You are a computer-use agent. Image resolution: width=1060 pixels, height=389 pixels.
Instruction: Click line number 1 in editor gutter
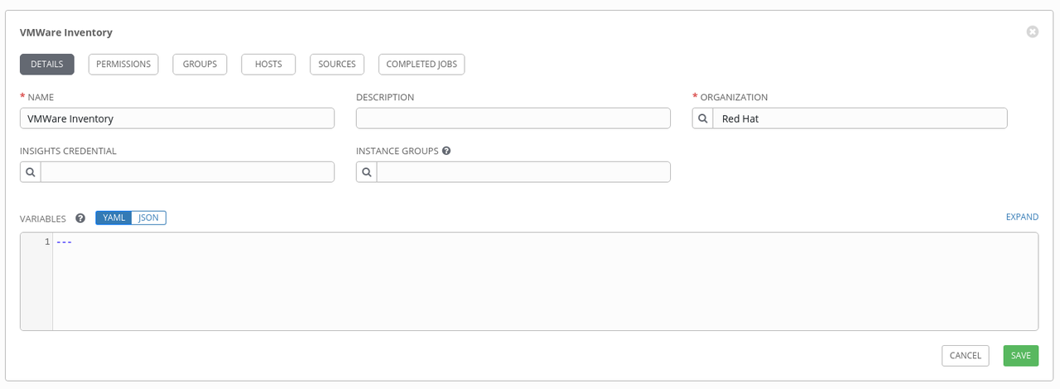(x=47, y=242)
